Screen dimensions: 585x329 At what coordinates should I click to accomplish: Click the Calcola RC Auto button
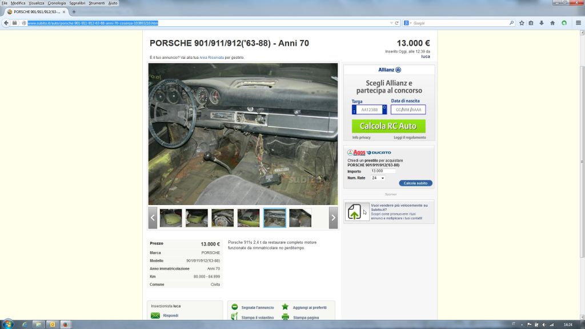388,126
